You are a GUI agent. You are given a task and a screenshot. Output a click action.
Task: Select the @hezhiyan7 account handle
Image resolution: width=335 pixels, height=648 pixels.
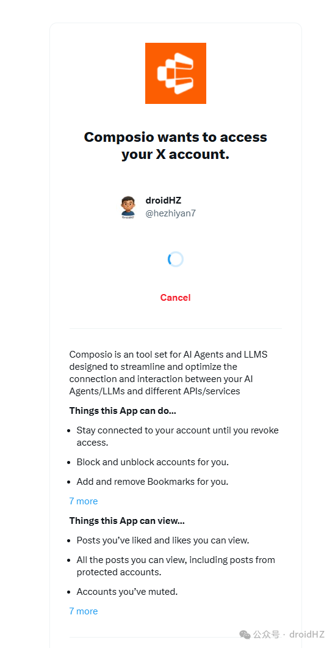(x=170, y=214)
